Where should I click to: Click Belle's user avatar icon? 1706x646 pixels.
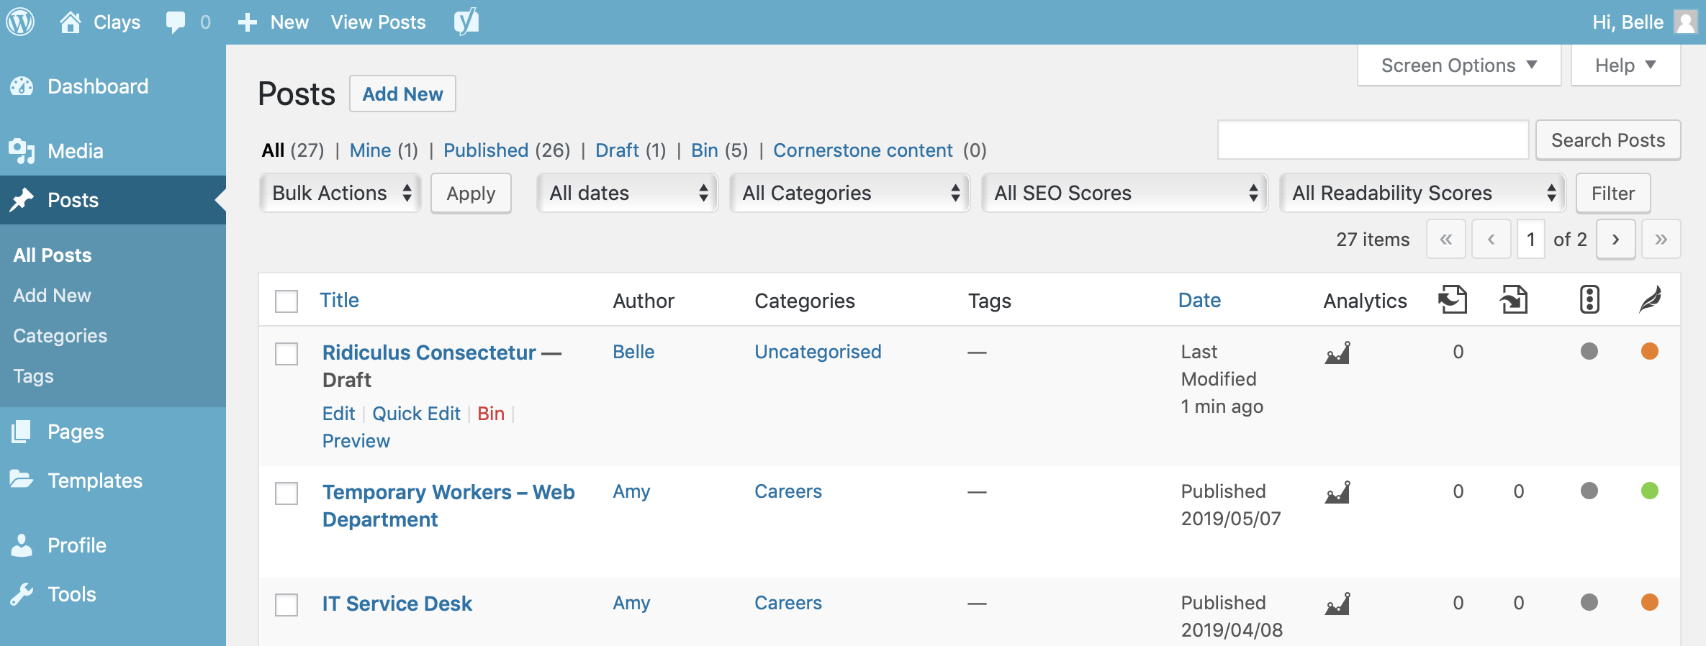coord(1685,22)
